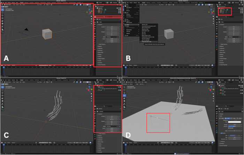Screen dimensions: 244x155
Task: Click the play button in panel D timeline
Action: pyautogui.click(x=166, y=143)
